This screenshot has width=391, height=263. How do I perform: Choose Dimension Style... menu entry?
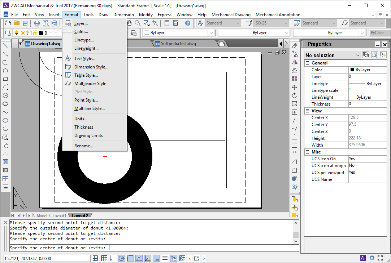point(91,67)
